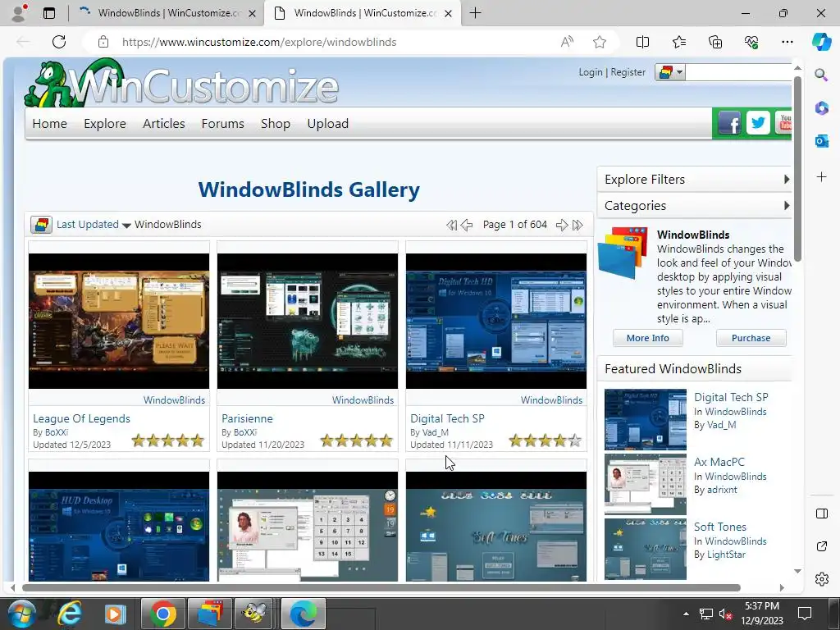The width and height of the screenshot is (840, 630).
Task: Launch Google Chrome from the taskbar
Action: (x=163, y=614)
